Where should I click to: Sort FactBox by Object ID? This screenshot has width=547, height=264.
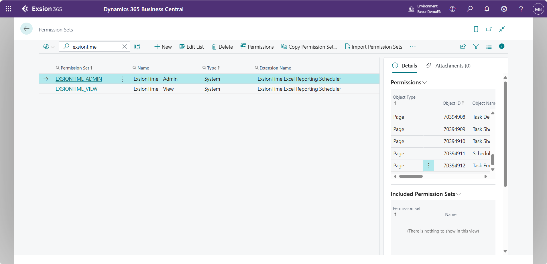tap(453, 103)
